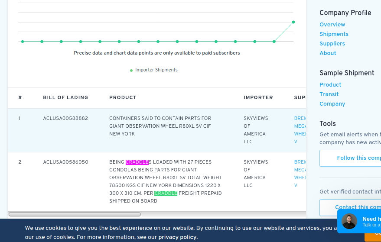Click the PRODUCT column header
381x242 pixels.
[123, 97]
